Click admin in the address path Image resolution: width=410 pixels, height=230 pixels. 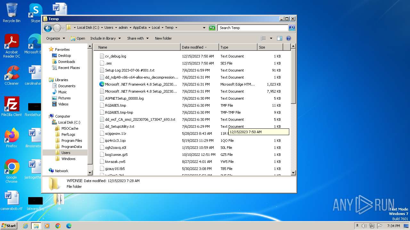coord(123,28)
